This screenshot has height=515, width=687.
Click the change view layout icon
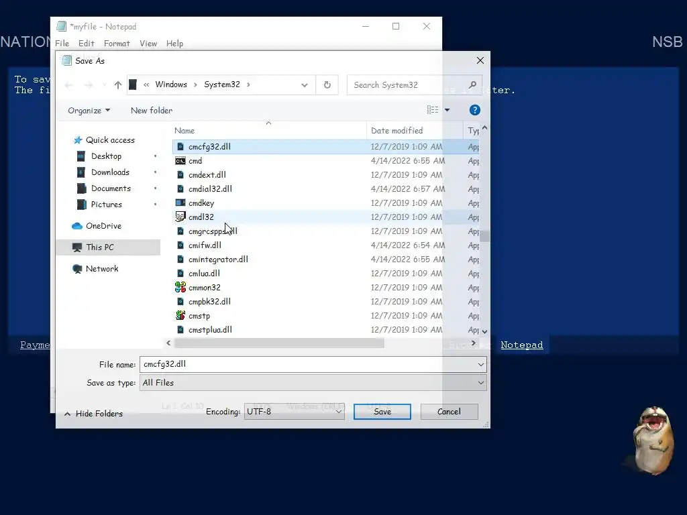pos(433,110)
